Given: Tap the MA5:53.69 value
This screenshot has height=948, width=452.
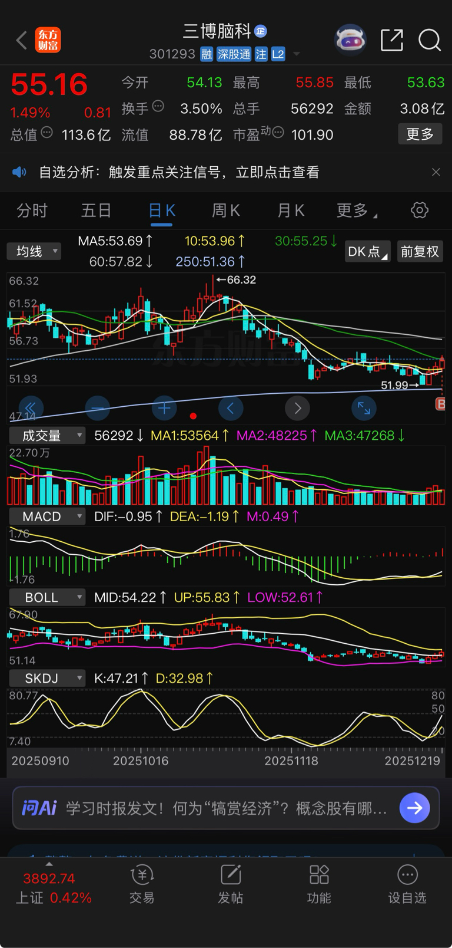Looking at the screenshot, I should click(115, 241).
